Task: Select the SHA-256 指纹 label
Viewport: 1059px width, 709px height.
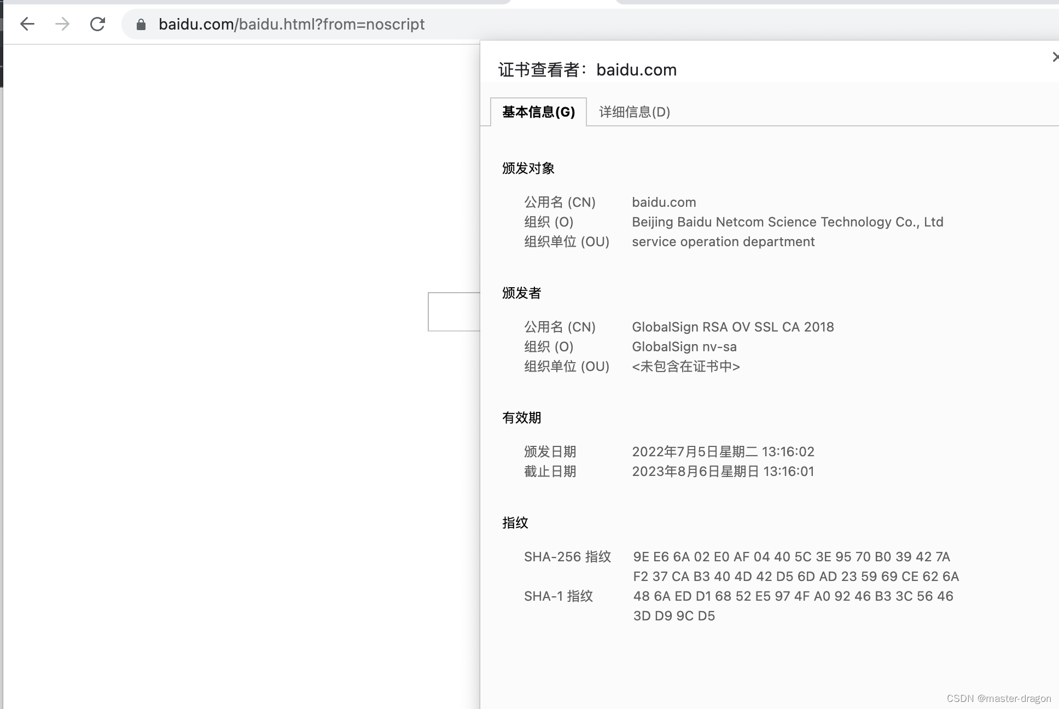Action: coord(567,557)
